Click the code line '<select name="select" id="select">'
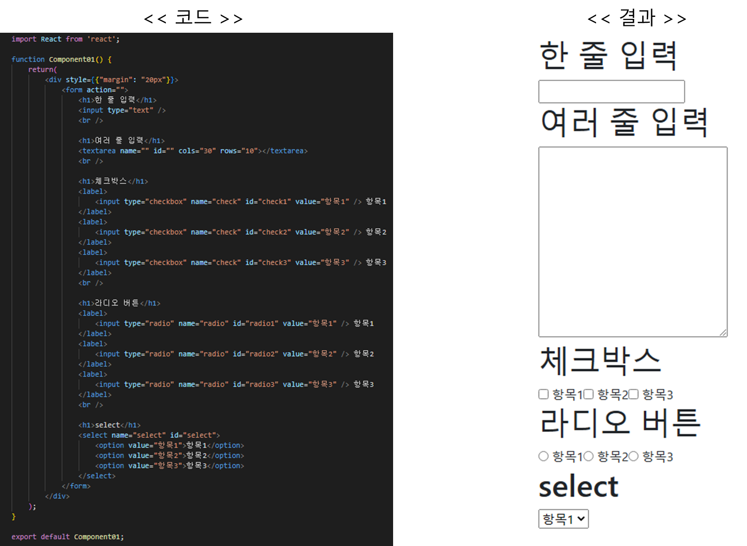This screenshot has width=747, height=546. tap(149, 435)
